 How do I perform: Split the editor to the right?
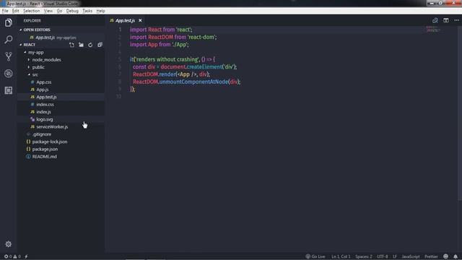point(446,20)
